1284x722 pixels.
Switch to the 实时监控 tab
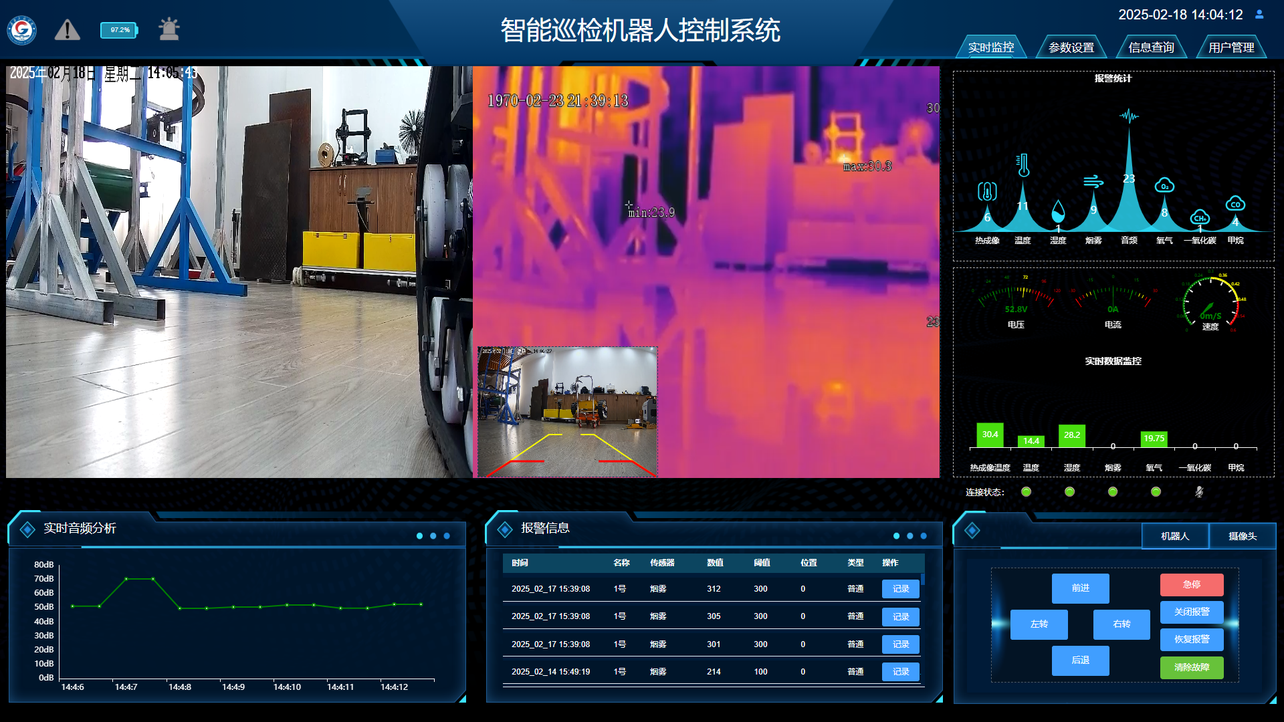pyautogui.click(x=991, y=47)
